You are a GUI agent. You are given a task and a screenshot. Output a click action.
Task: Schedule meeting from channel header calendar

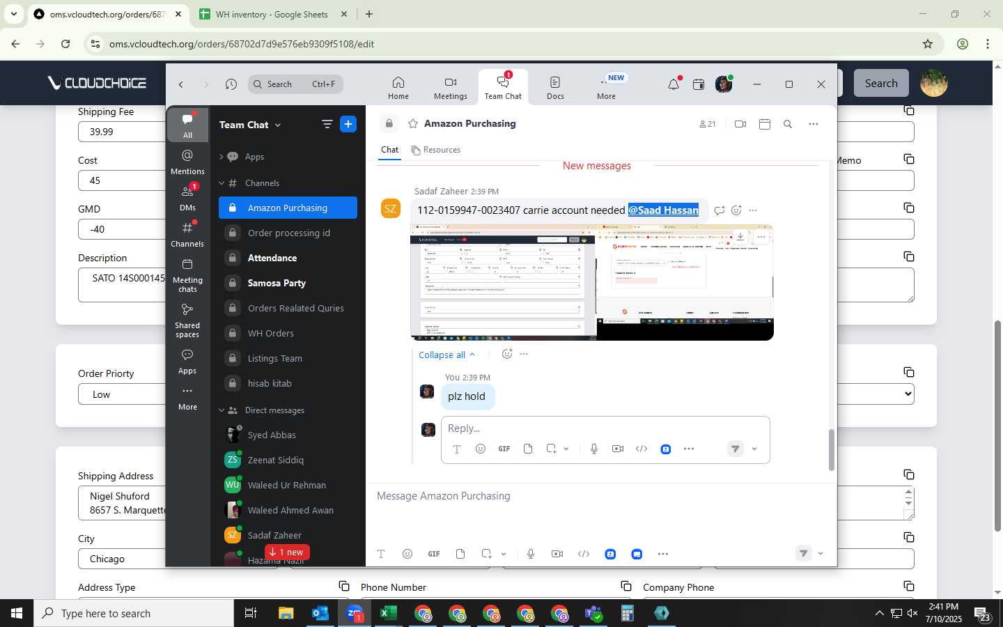[x=764, y=124]
